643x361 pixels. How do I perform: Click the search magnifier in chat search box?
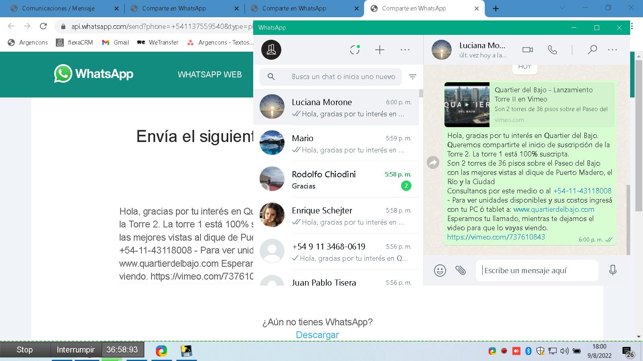(271, 77)
